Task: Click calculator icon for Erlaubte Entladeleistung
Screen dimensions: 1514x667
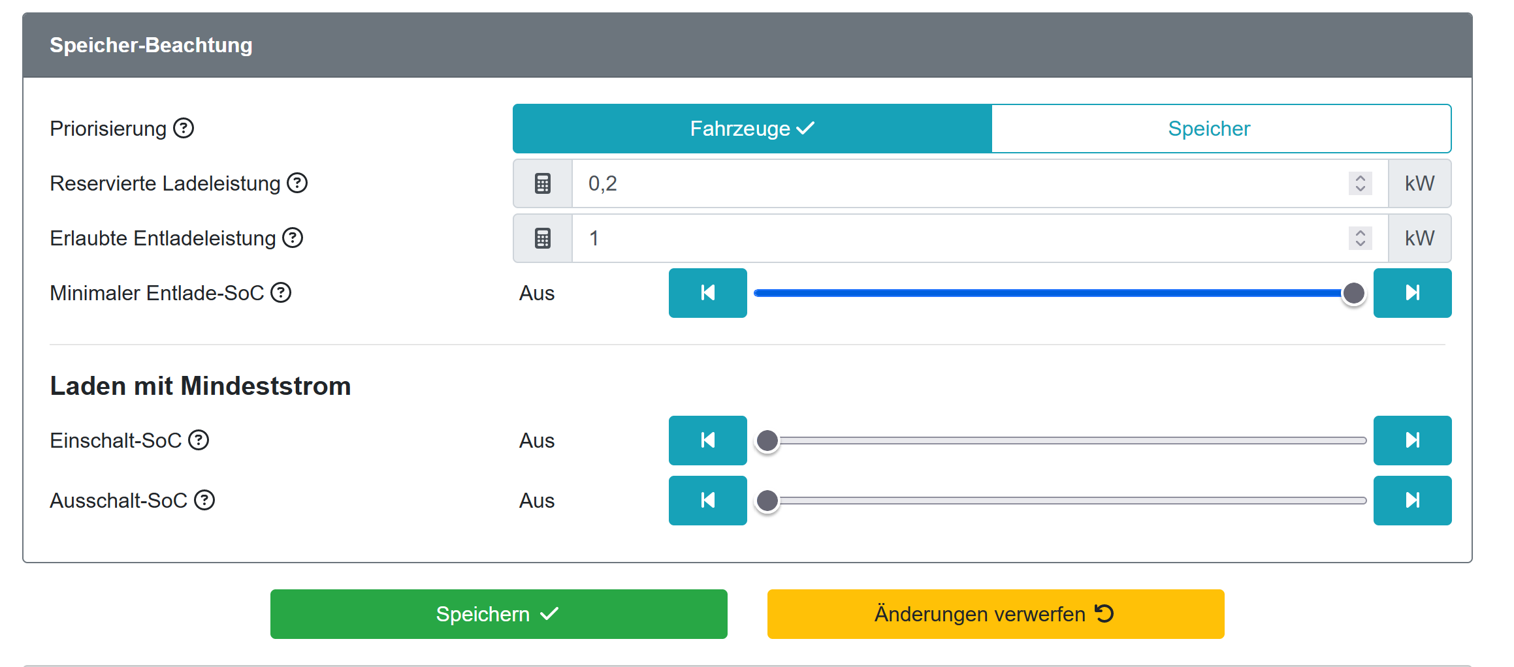Action: click(543, 238)
